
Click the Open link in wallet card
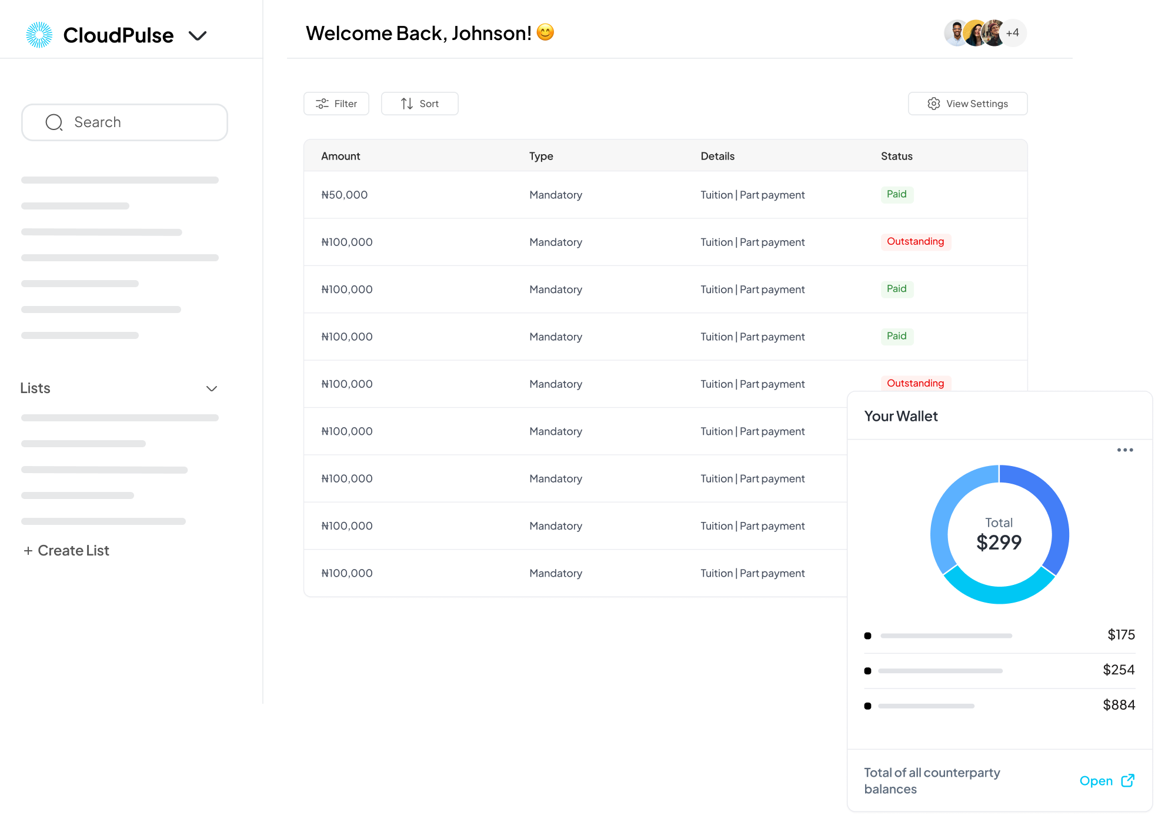point(1096,781)
